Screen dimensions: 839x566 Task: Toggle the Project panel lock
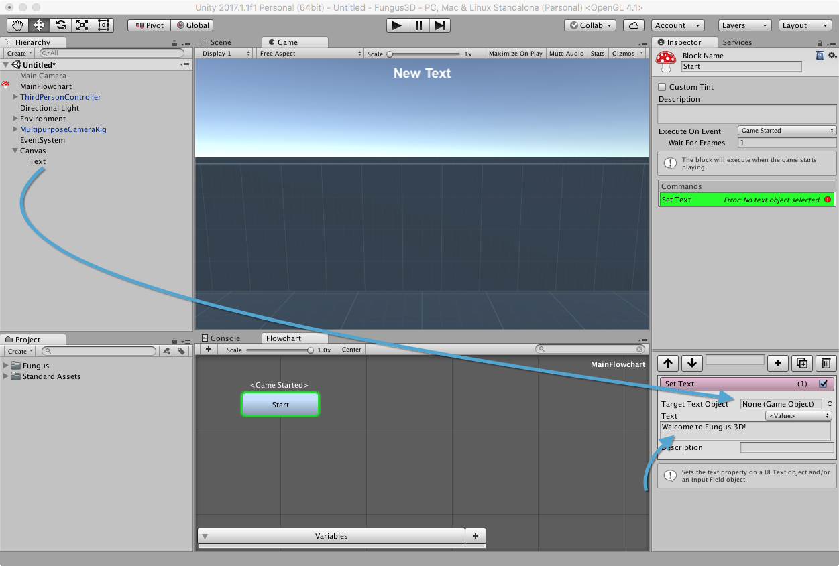(175, 340)
